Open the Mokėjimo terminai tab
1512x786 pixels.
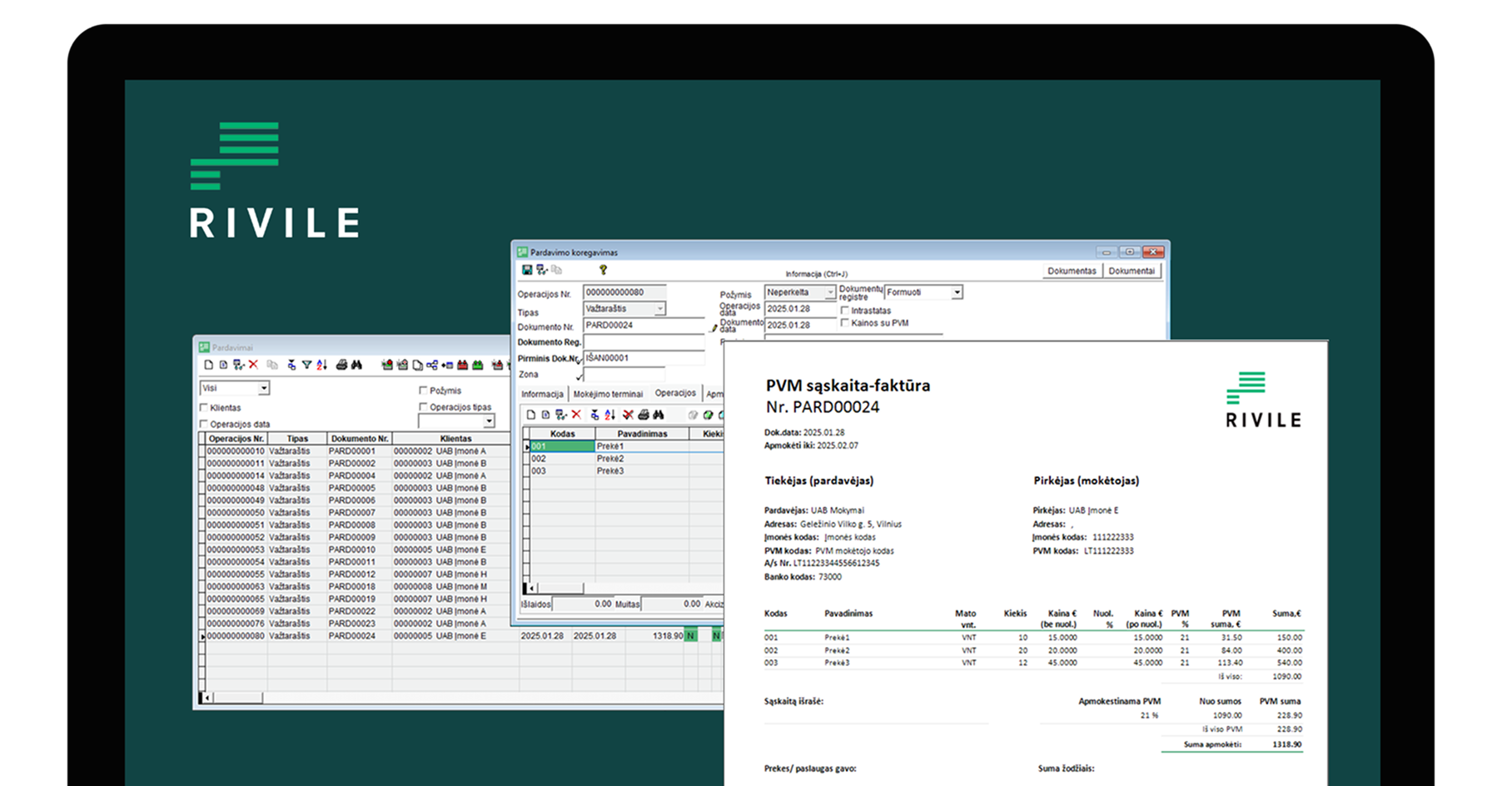[x=608, y=394]
